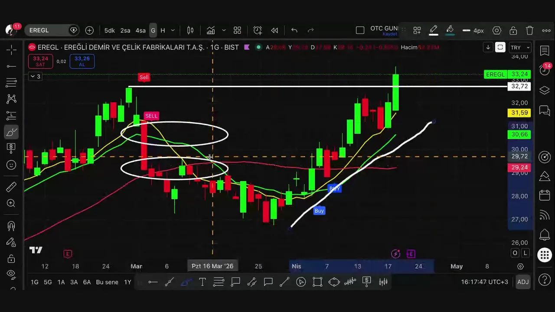Toggle logarithmic scale L button

(526, 253)
